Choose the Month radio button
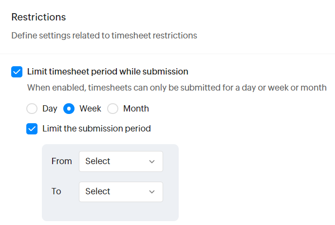 (113, 109)
